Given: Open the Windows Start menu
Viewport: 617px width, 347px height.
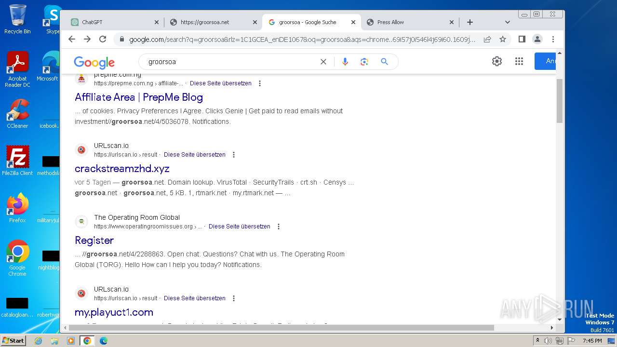Looking at the screenshot, I should [x=13, y=340].
